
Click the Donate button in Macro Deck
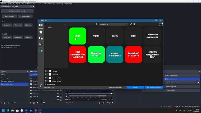(135, 87)
